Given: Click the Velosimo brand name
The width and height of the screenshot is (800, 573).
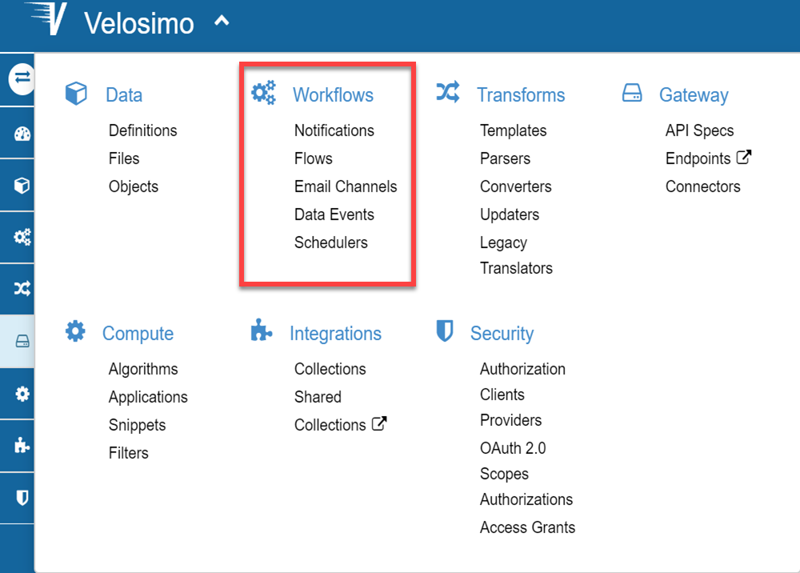Looking at the screenshot, I should [138, 23].
